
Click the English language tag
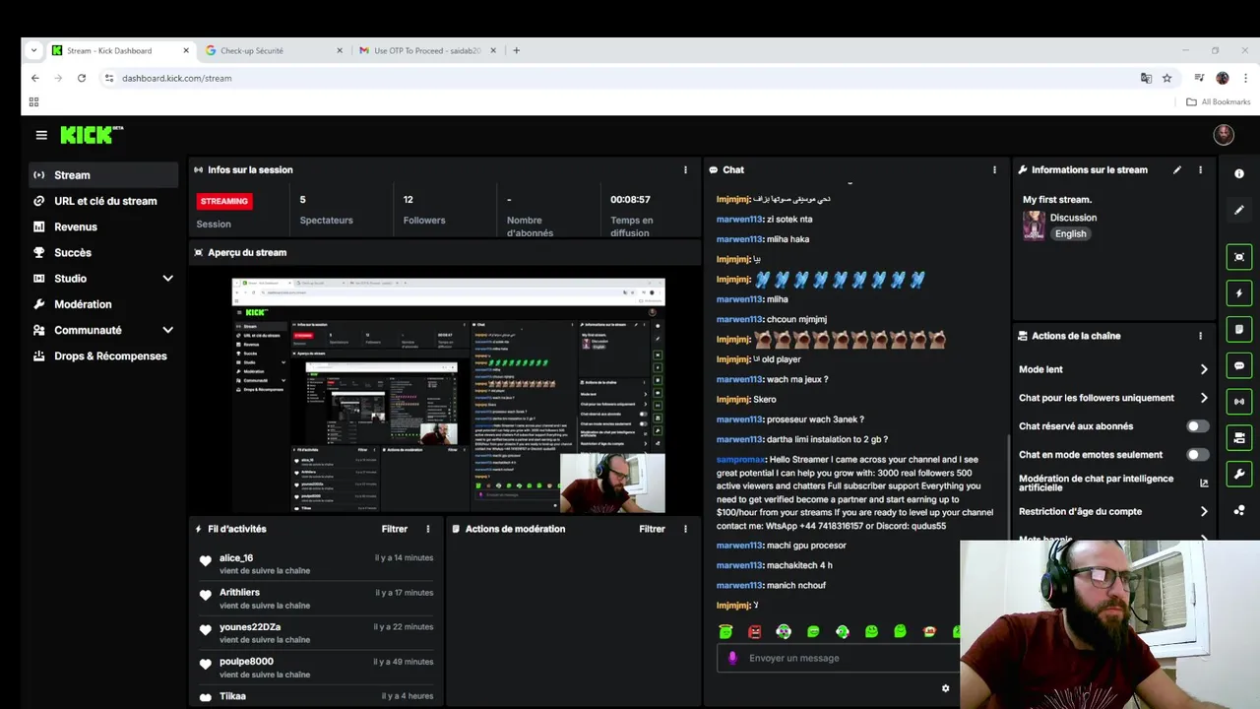click(1071, 233)
